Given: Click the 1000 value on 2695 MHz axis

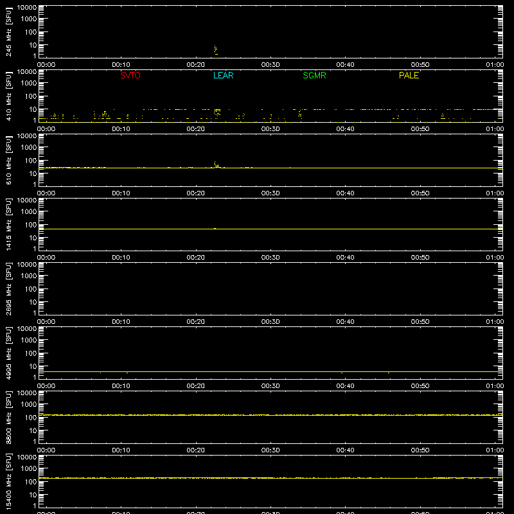Looking at the screenshot, I should [x=29, y=276].
